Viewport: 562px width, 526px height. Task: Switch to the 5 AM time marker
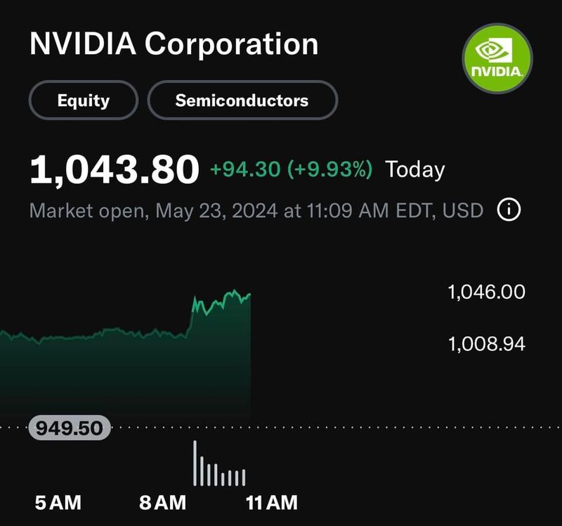point(58,503)
